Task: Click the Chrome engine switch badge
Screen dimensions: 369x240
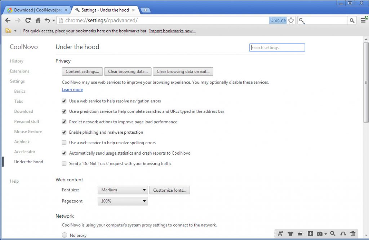Action: [x=278, y=21]
